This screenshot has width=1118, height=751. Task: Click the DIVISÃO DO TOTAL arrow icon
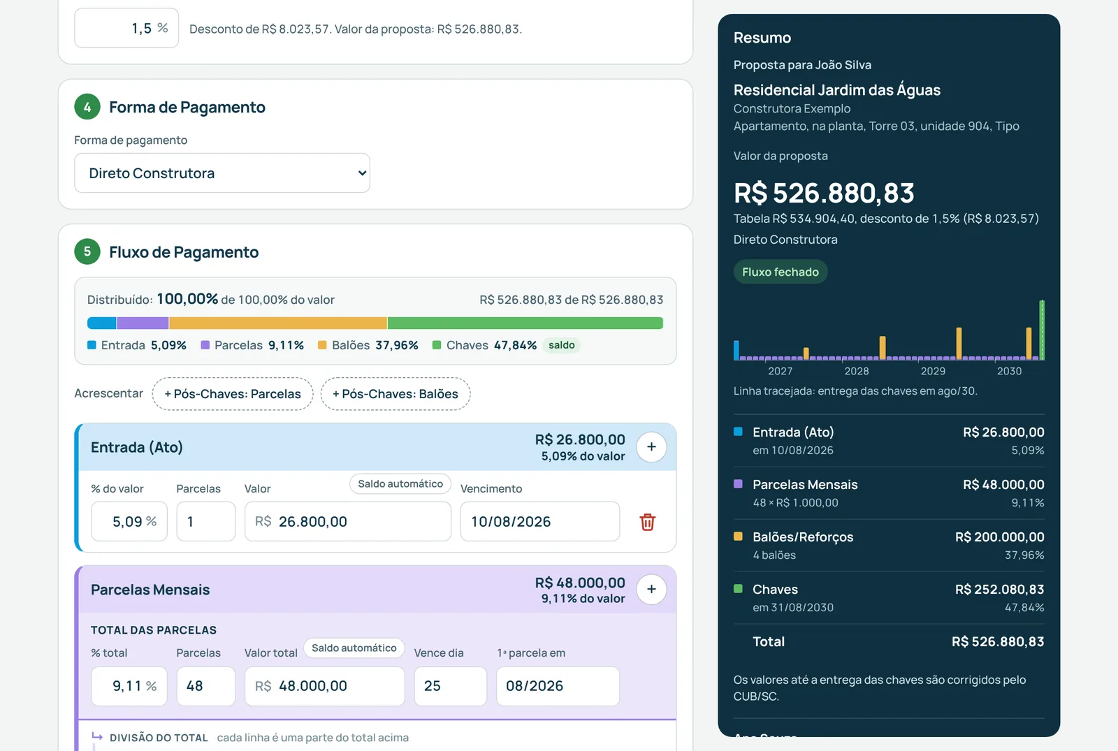click(97, 737)
